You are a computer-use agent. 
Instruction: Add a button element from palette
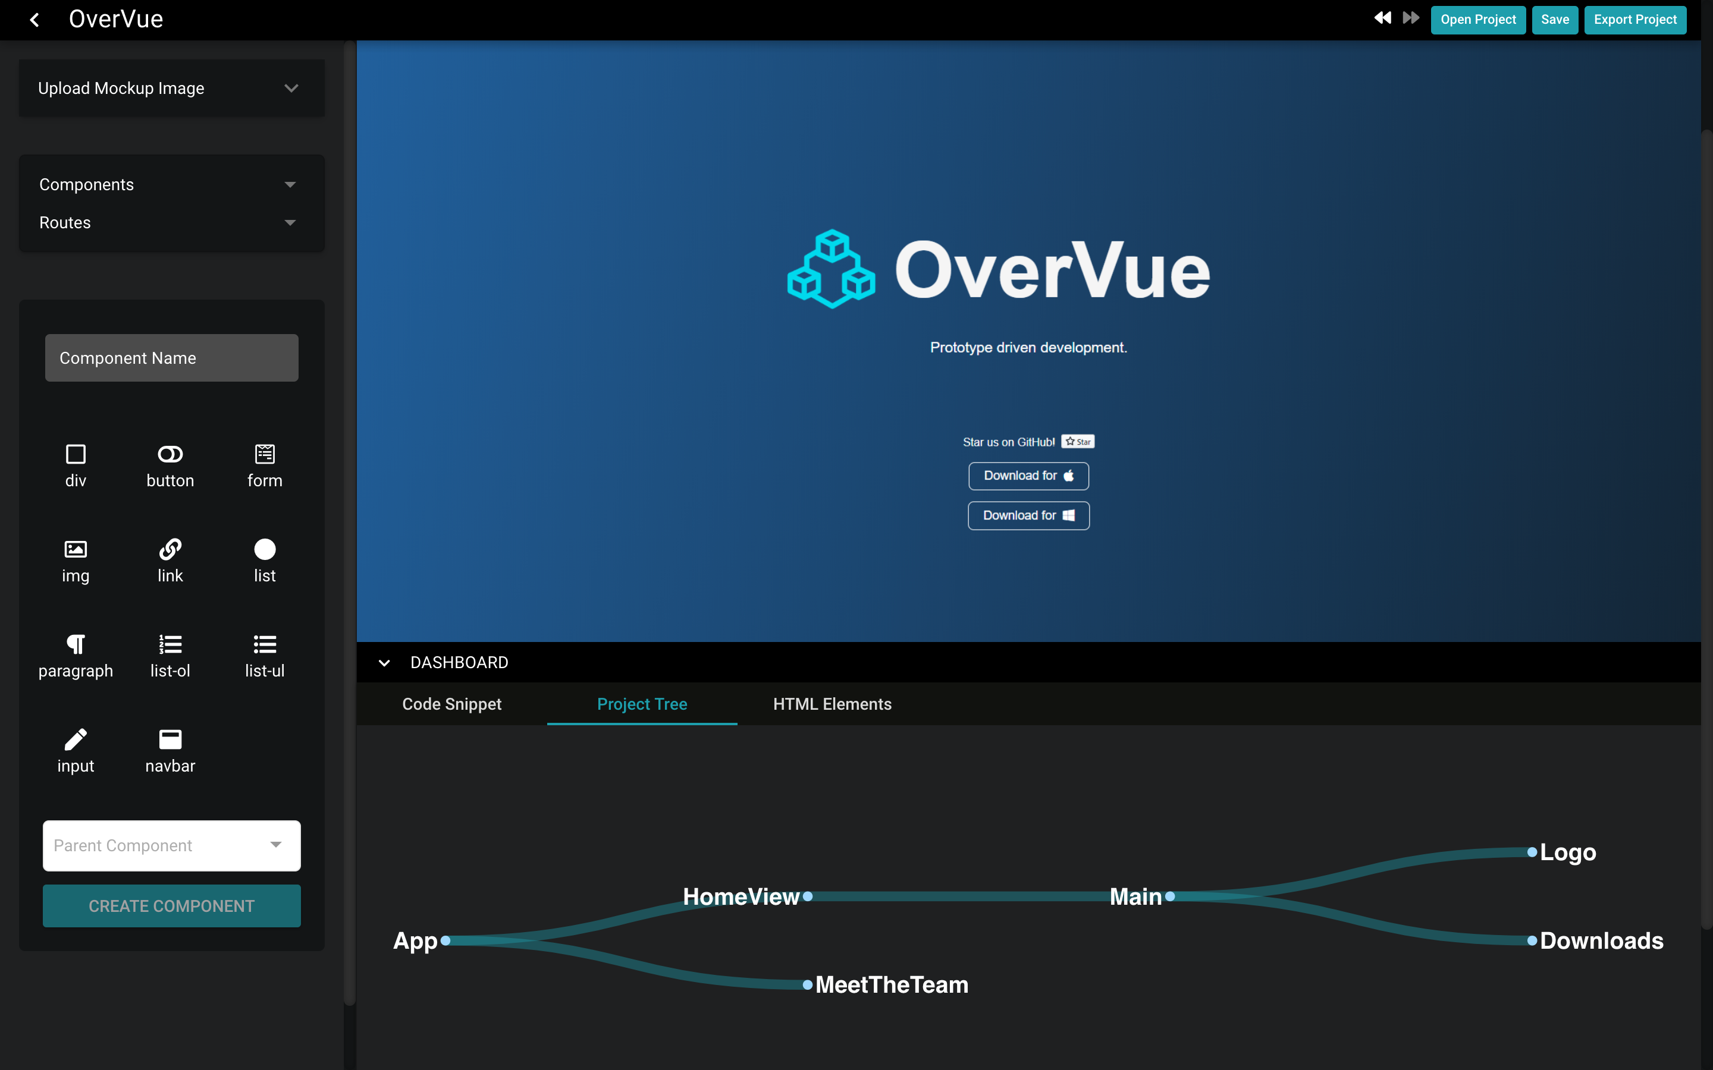(x=170, y=454)
